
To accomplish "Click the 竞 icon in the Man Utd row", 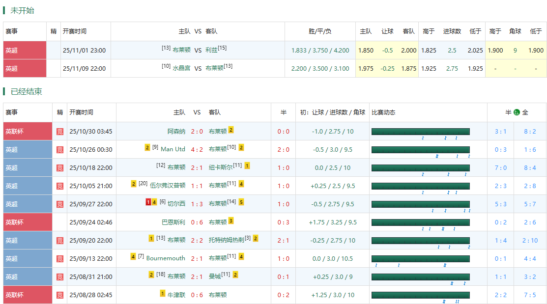I will click(60, 149).
